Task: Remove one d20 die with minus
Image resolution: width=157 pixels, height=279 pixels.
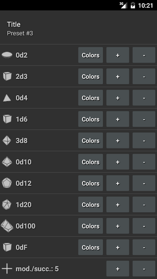Action: [144, 205]
